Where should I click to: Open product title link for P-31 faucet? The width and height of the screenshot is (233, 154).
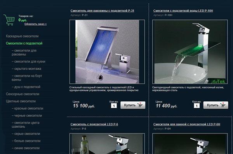(x=103, y=11)
